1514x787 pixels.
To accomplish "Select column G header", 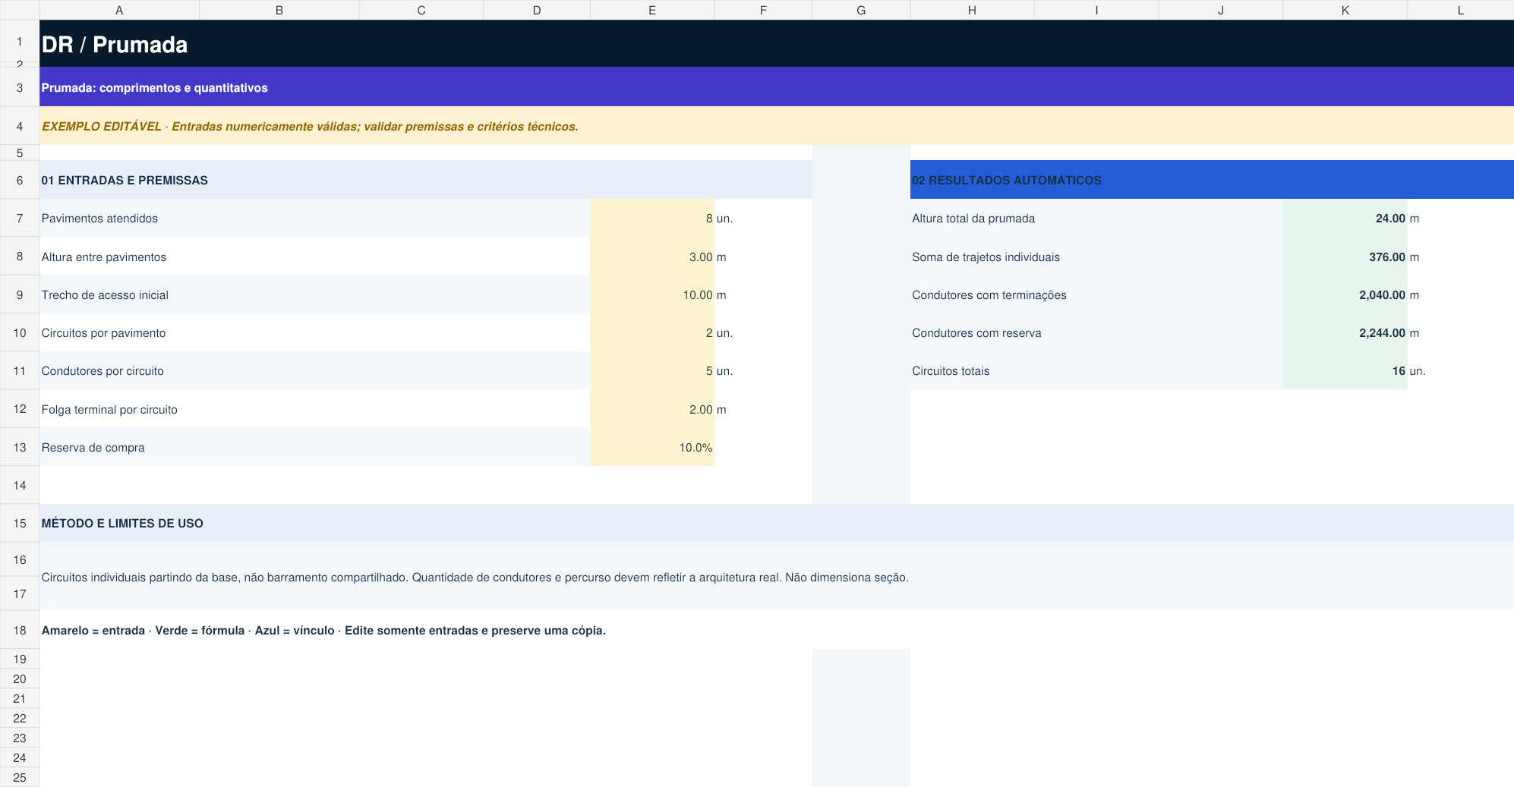I will tap(861, 10).
